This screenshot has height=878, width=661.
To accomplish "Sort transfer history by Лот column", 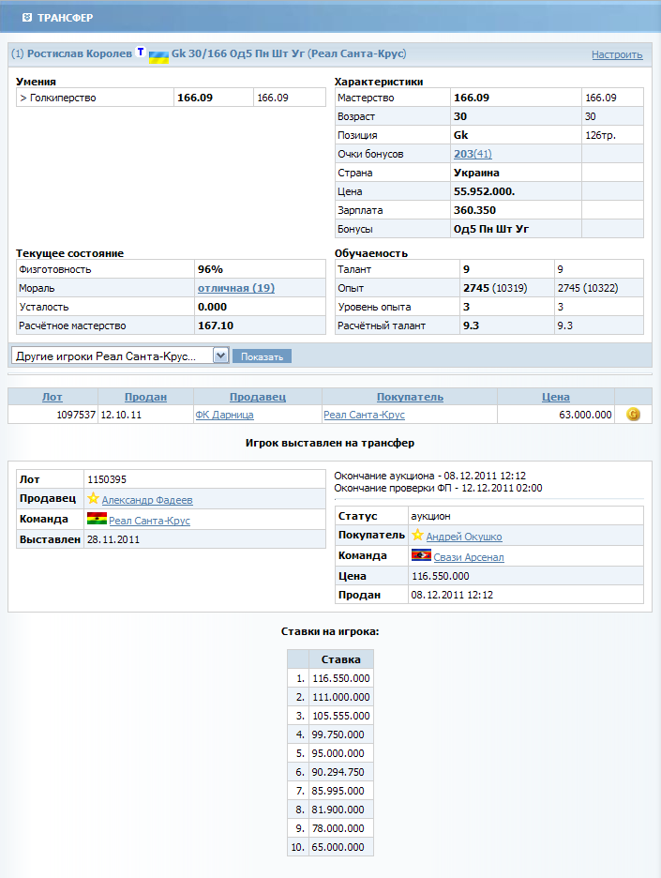I will [x=53, y=397].
